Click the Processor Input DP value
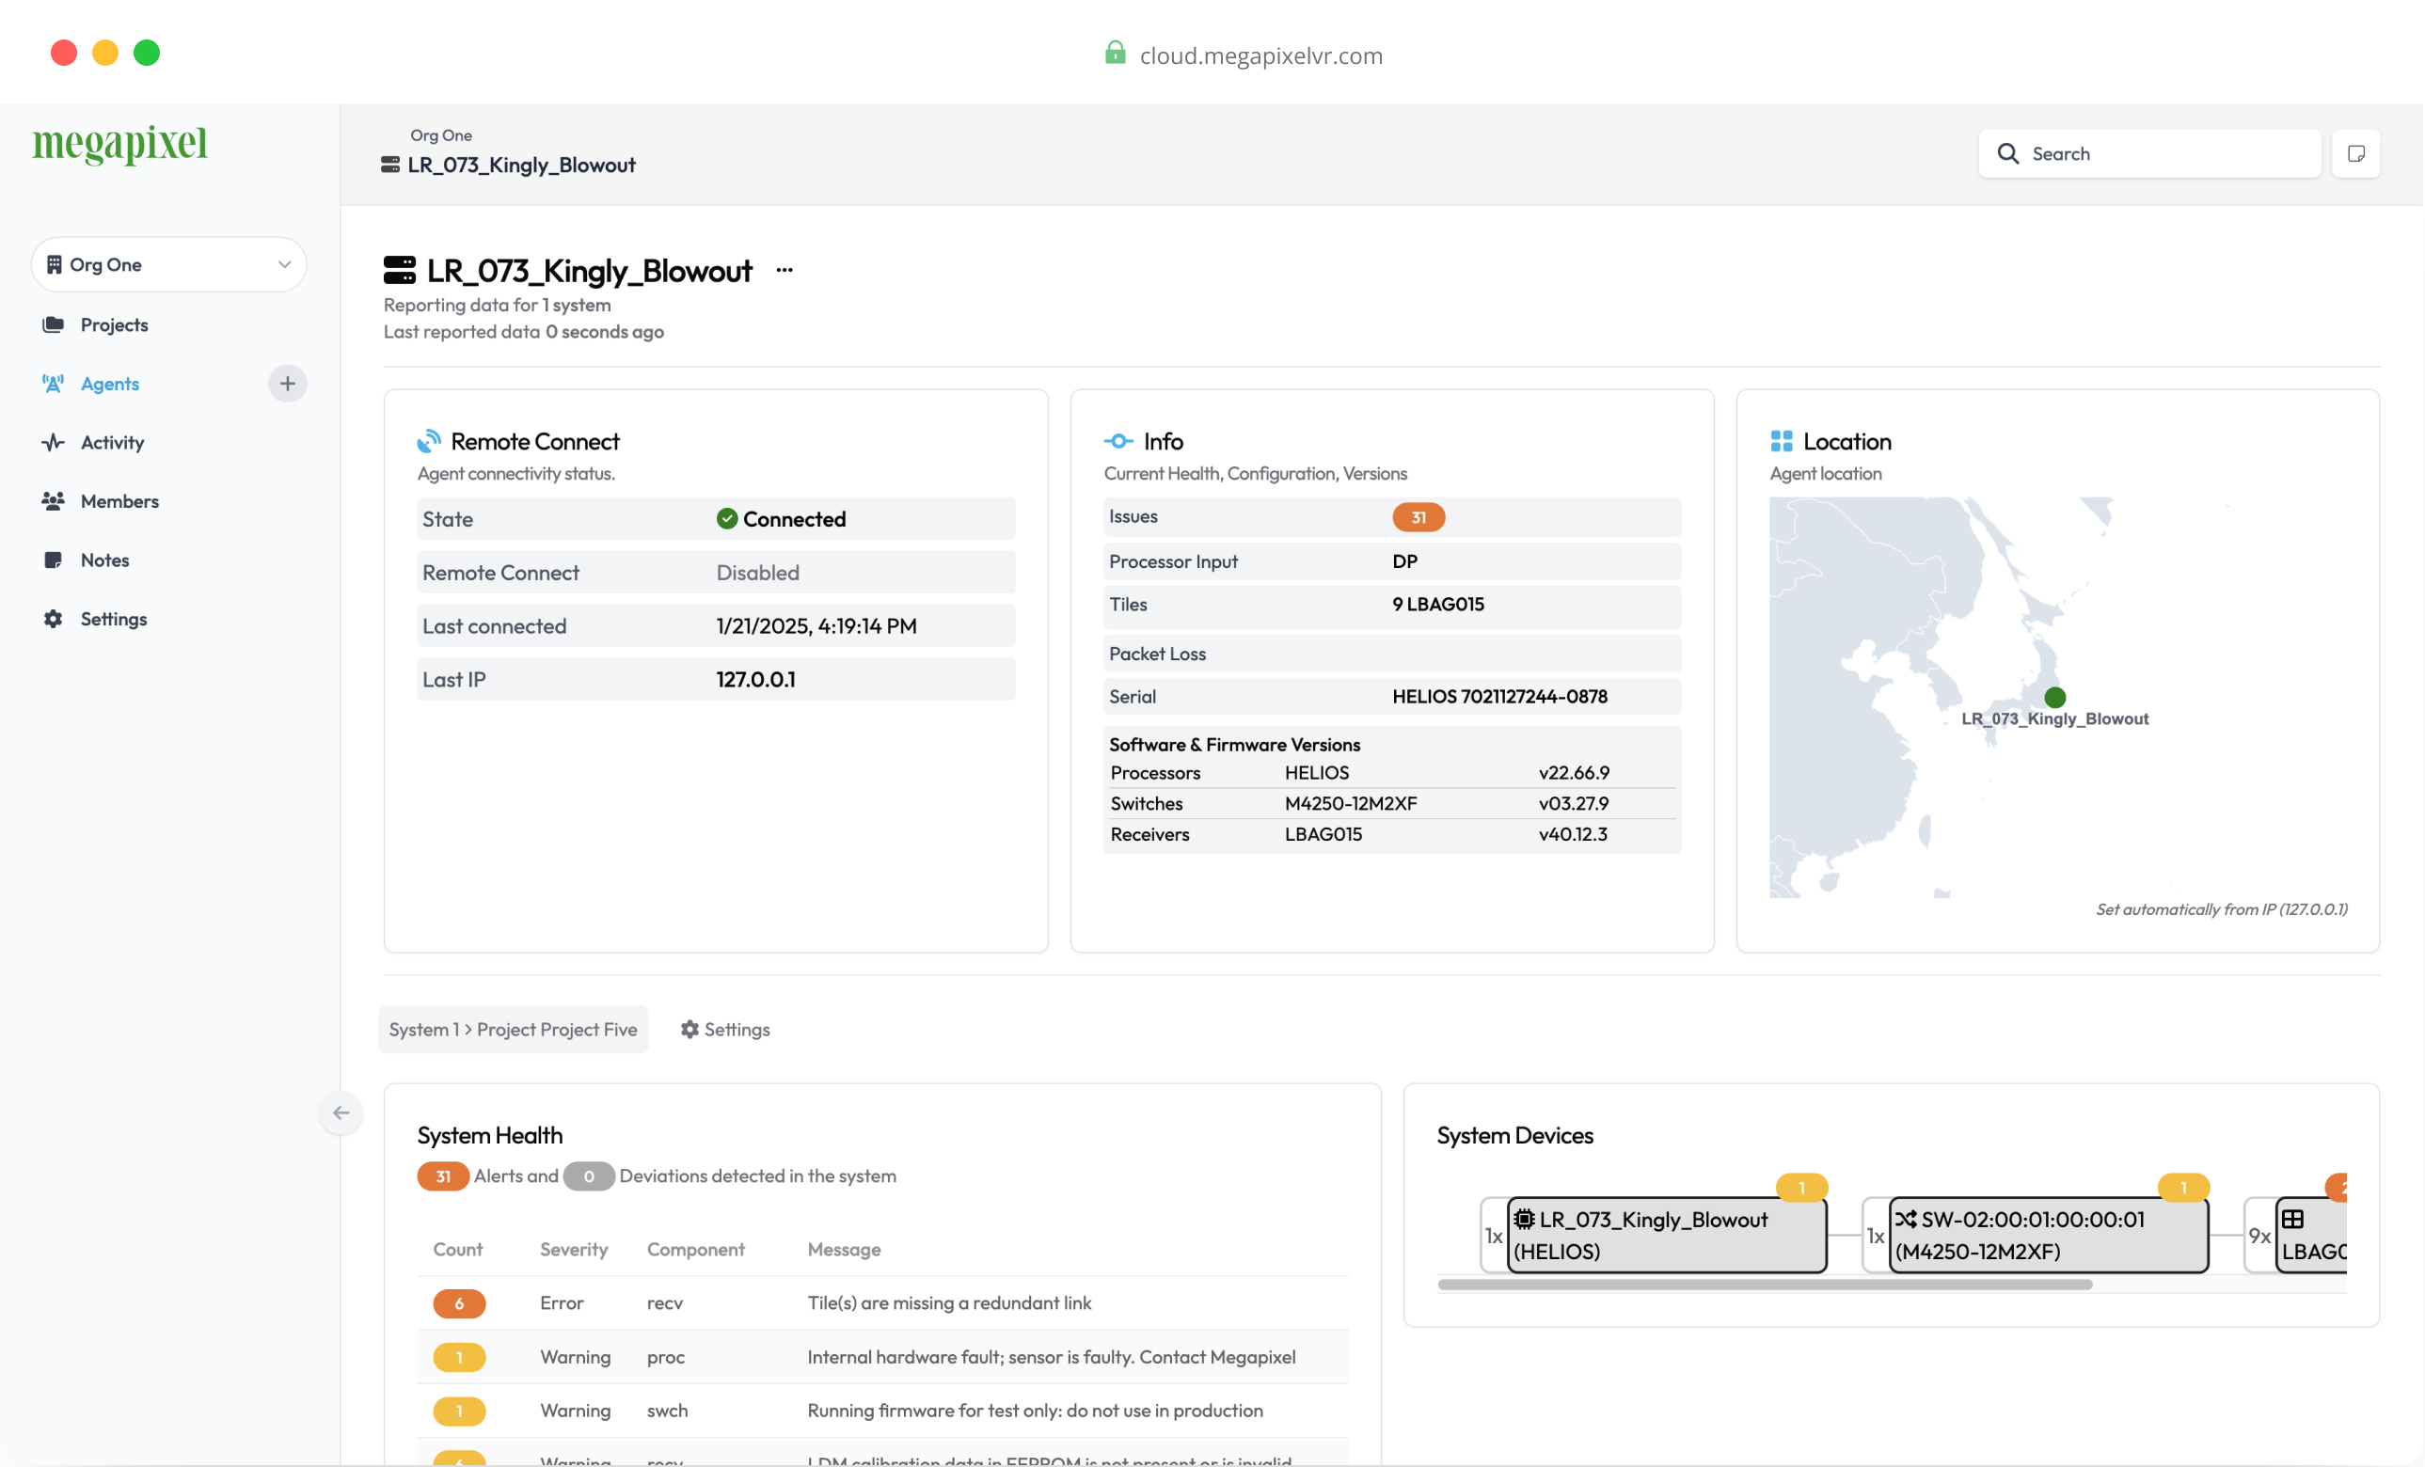 pos(1404,561)
